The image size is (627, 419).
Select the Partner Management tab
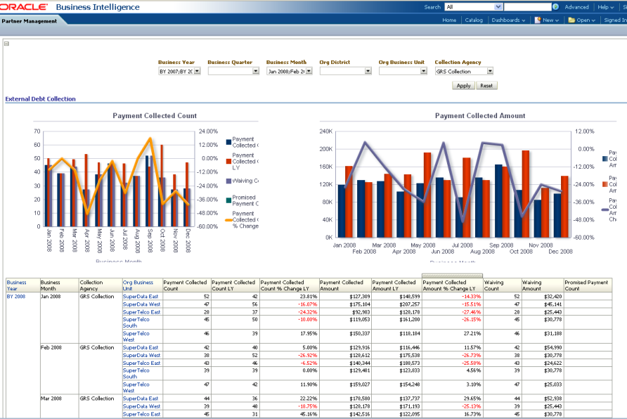pos(30,21)
